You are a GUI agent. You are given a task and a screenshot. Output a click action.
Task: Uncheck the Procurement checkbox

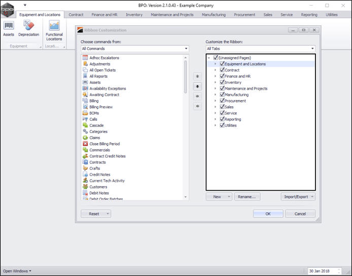point(222,101)
